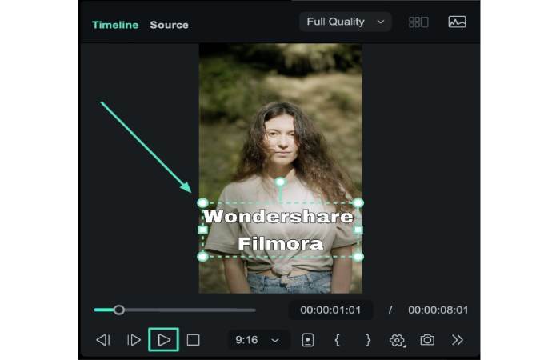This screenshot has width=560, height=360.
Task: Click the play full screen preview icon
Action: pos(307,340)
